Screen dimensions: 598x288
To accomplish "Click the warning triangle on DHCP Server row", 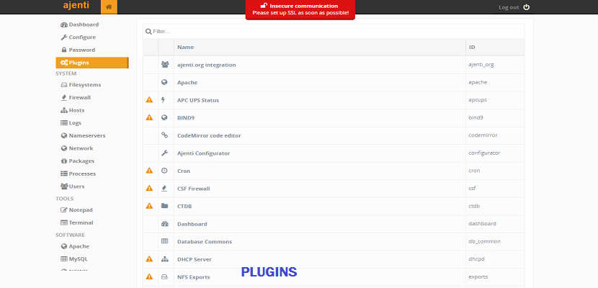I will [x=150, y=259].
